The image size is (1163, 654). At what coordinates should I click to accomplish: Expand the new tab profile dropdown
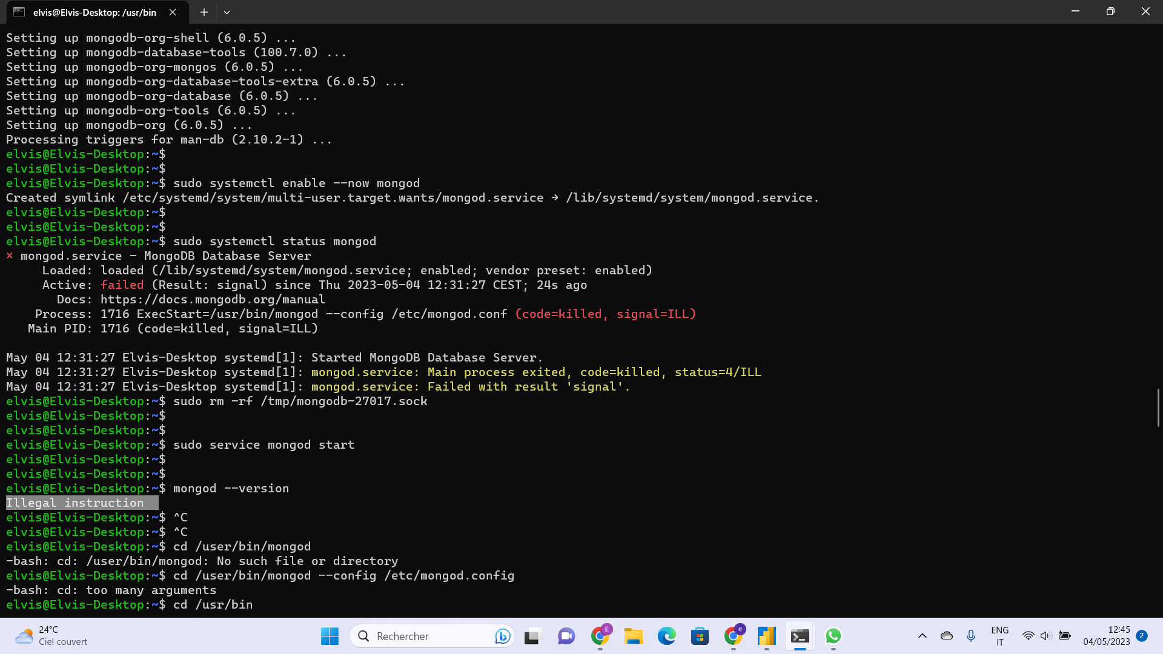click(x=227, y=12)
